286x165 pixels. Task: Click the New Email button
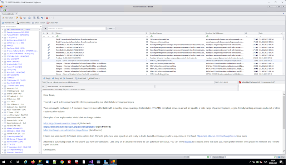tap(8, 18)
